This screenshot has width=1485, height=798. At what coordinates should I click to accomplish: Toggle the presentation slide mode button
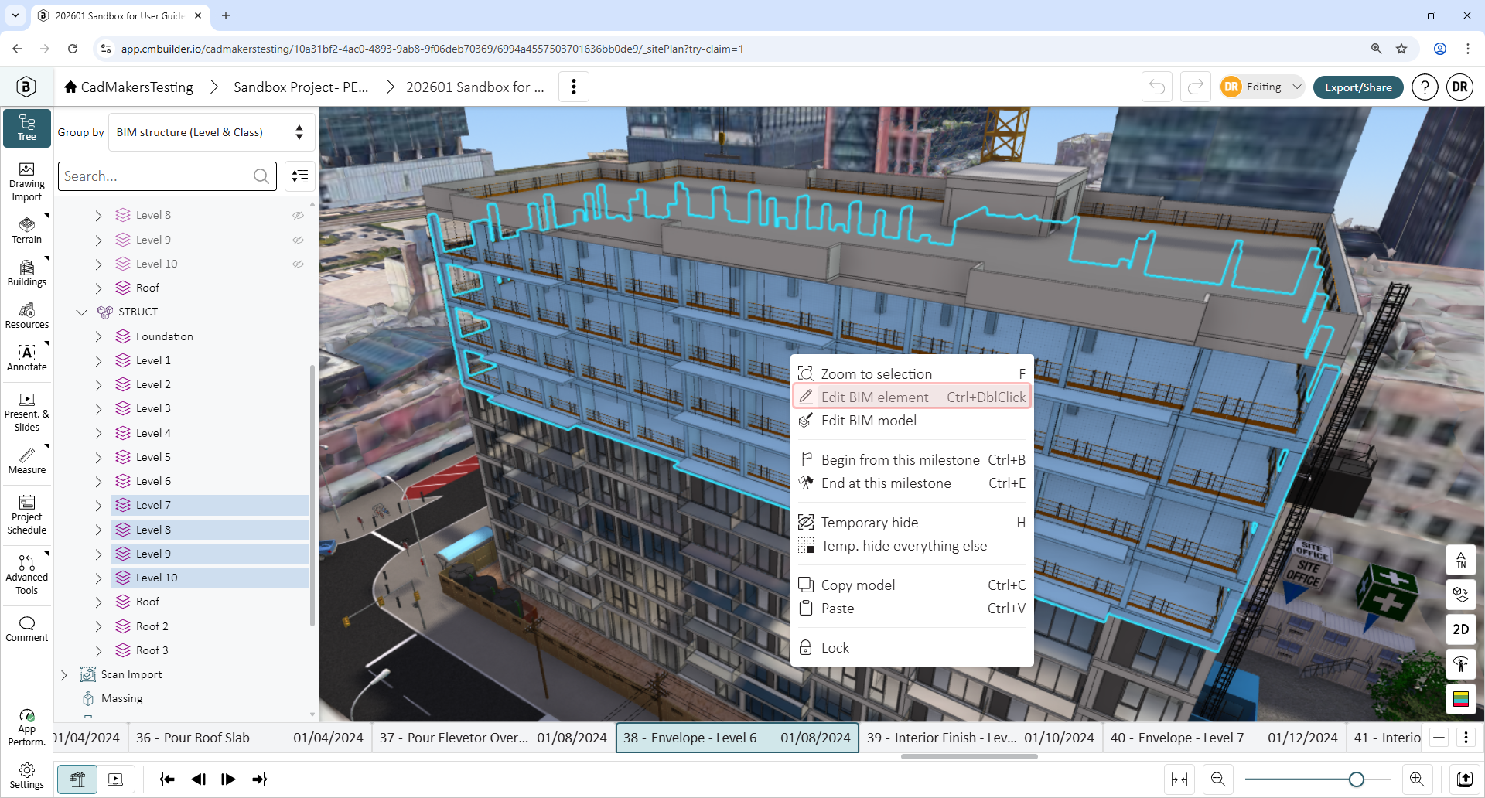115,779
